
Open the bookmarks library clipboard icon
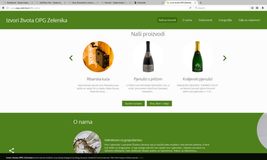point(257,8)
